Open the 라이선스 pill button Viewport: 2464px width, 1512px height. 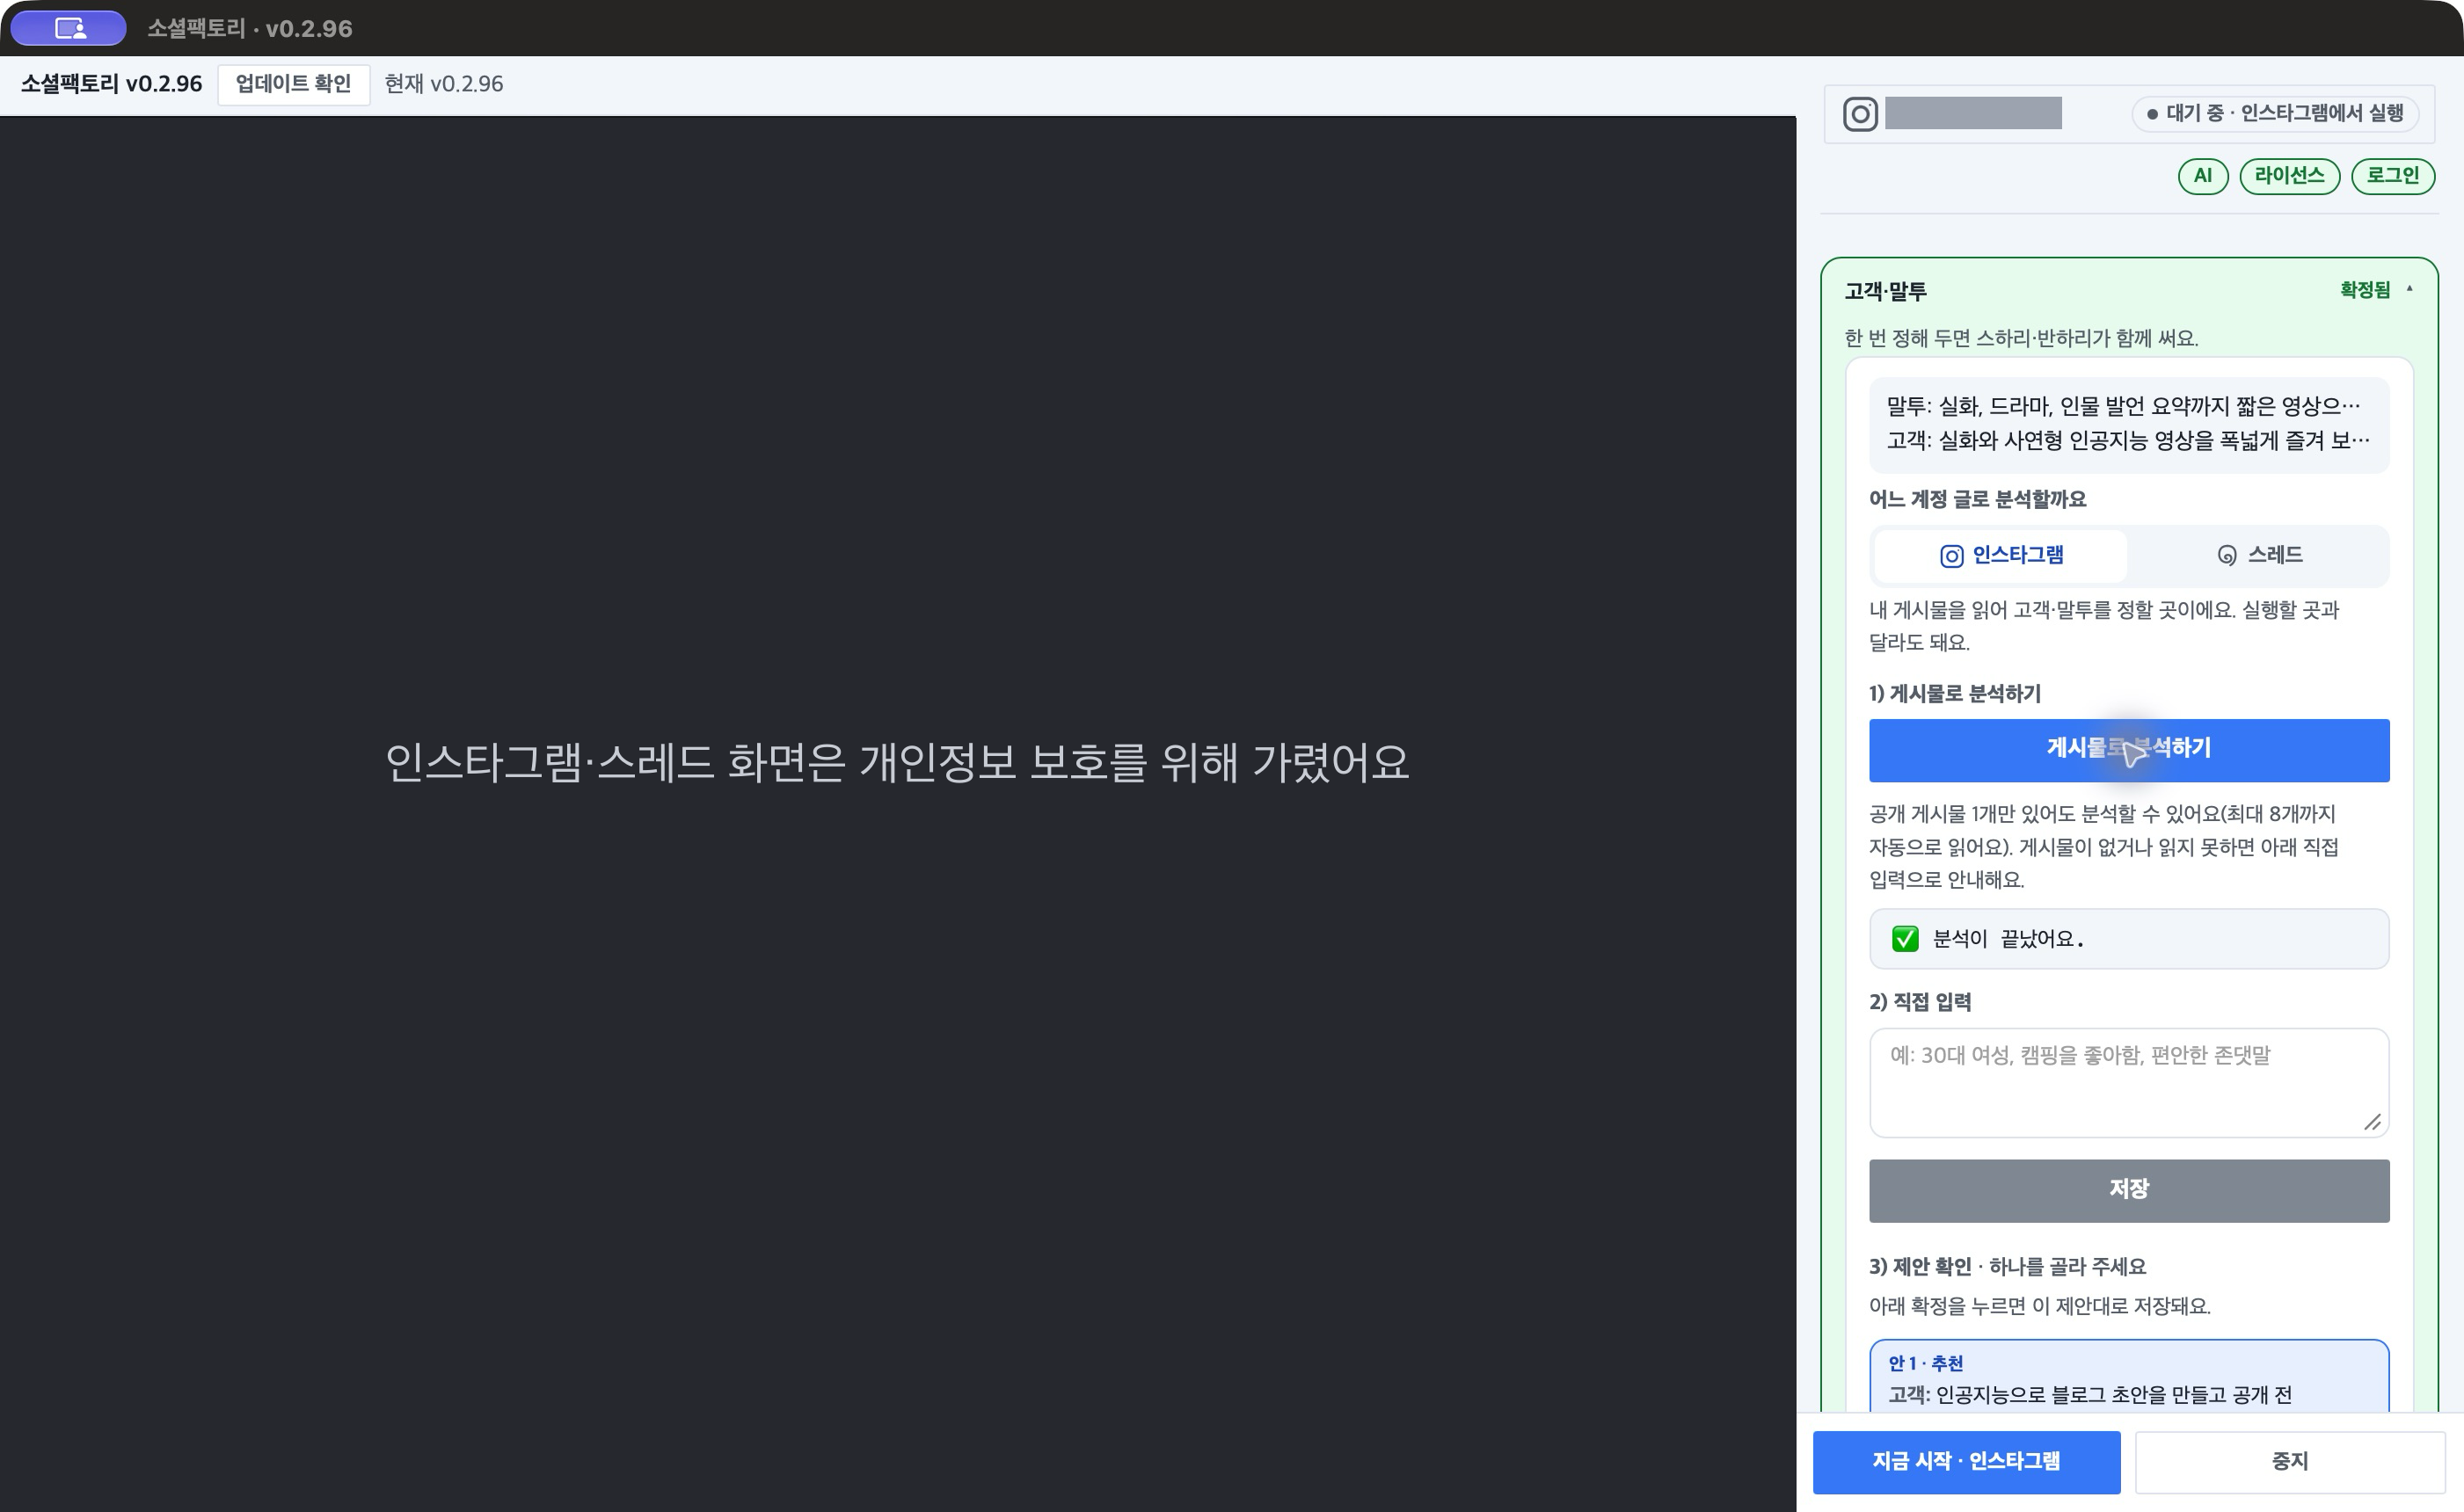[2288, 176]
